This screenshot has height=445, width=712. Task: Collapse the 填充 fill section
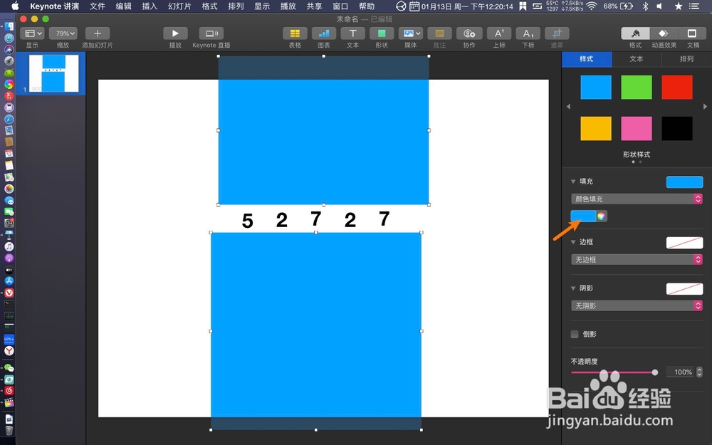(x=573, y=181)
